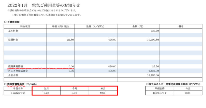
Task: Click this month's value '0.06' under 今月
Action: pos(74,93)
